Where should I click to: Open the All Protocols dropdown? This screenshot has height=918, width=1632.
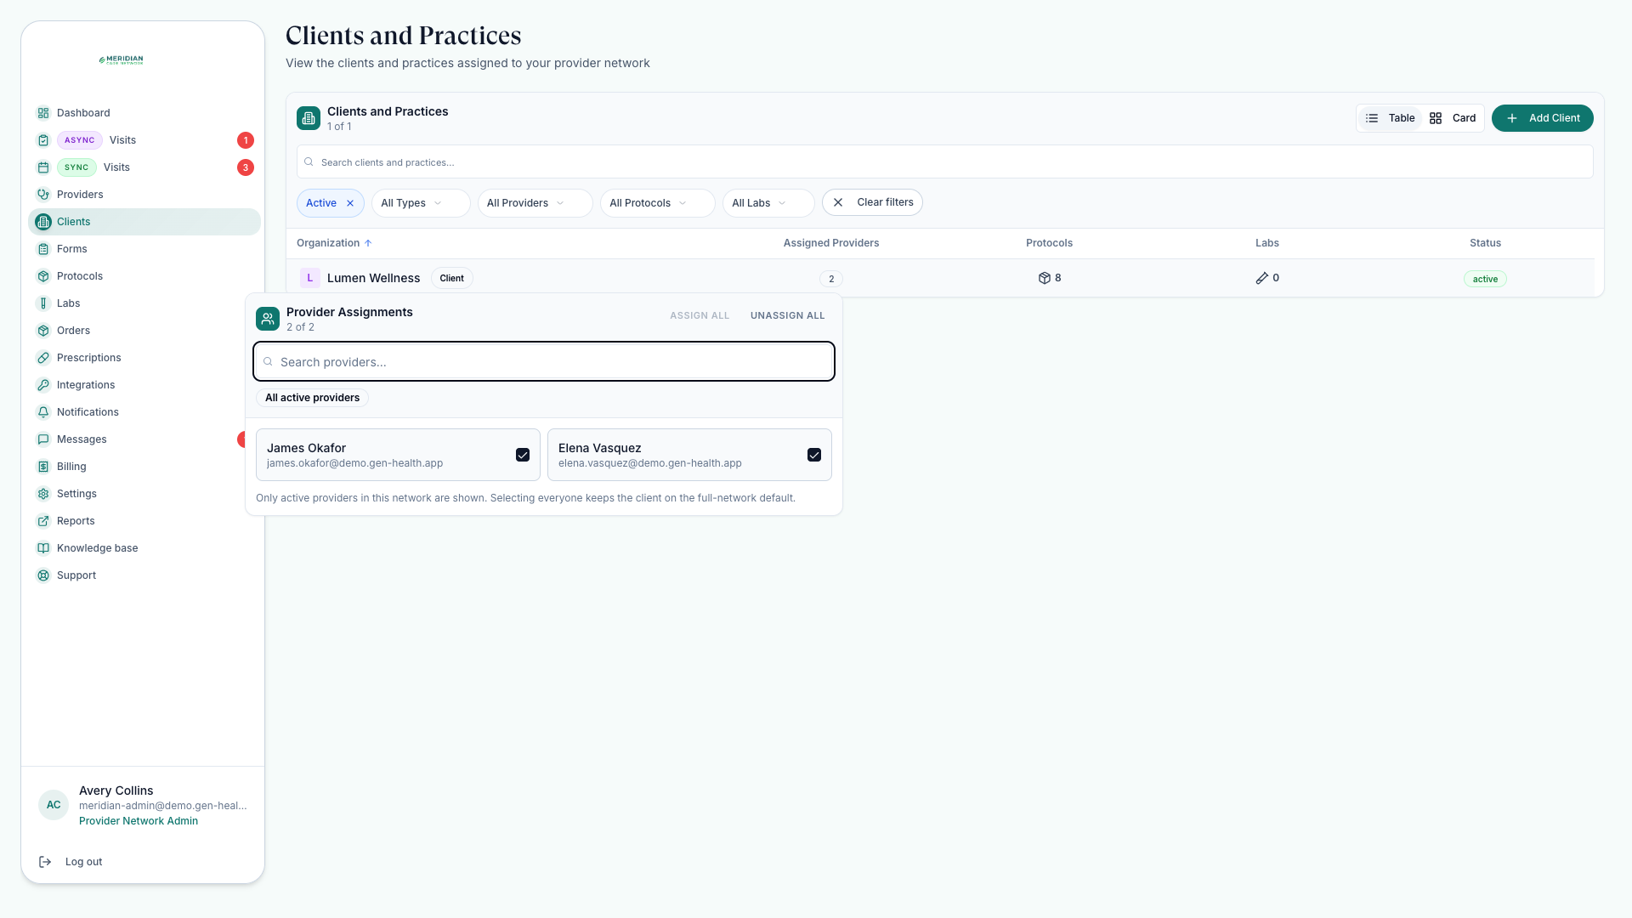pyautogui.click(x=657, y=203)
